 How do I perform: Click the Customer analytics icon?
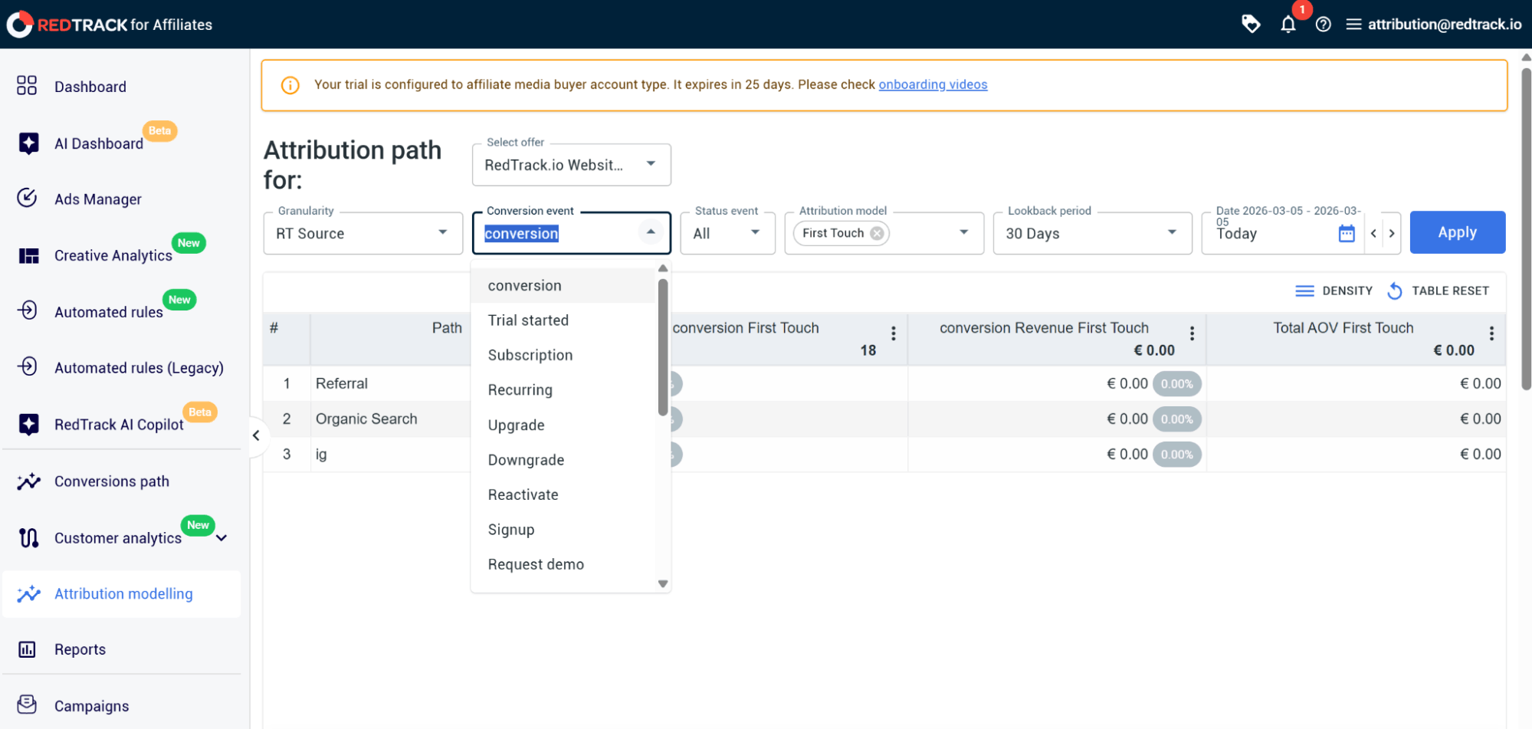[28, 538]
